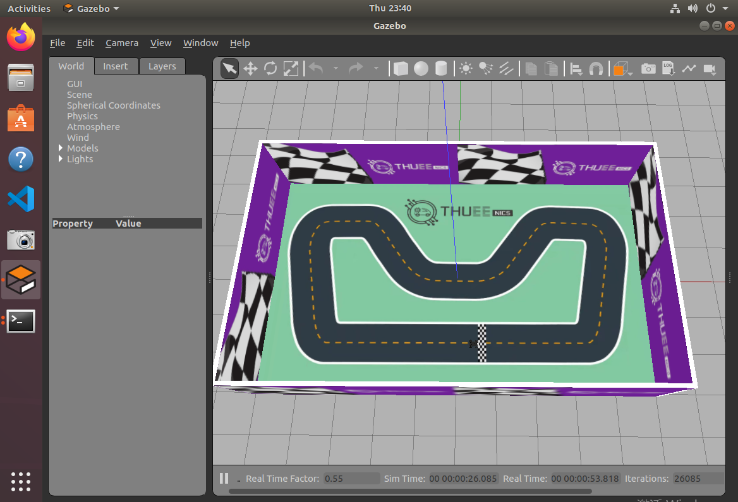Select the rotate mode tool
The image size is (738, 502).
(270, 69)
